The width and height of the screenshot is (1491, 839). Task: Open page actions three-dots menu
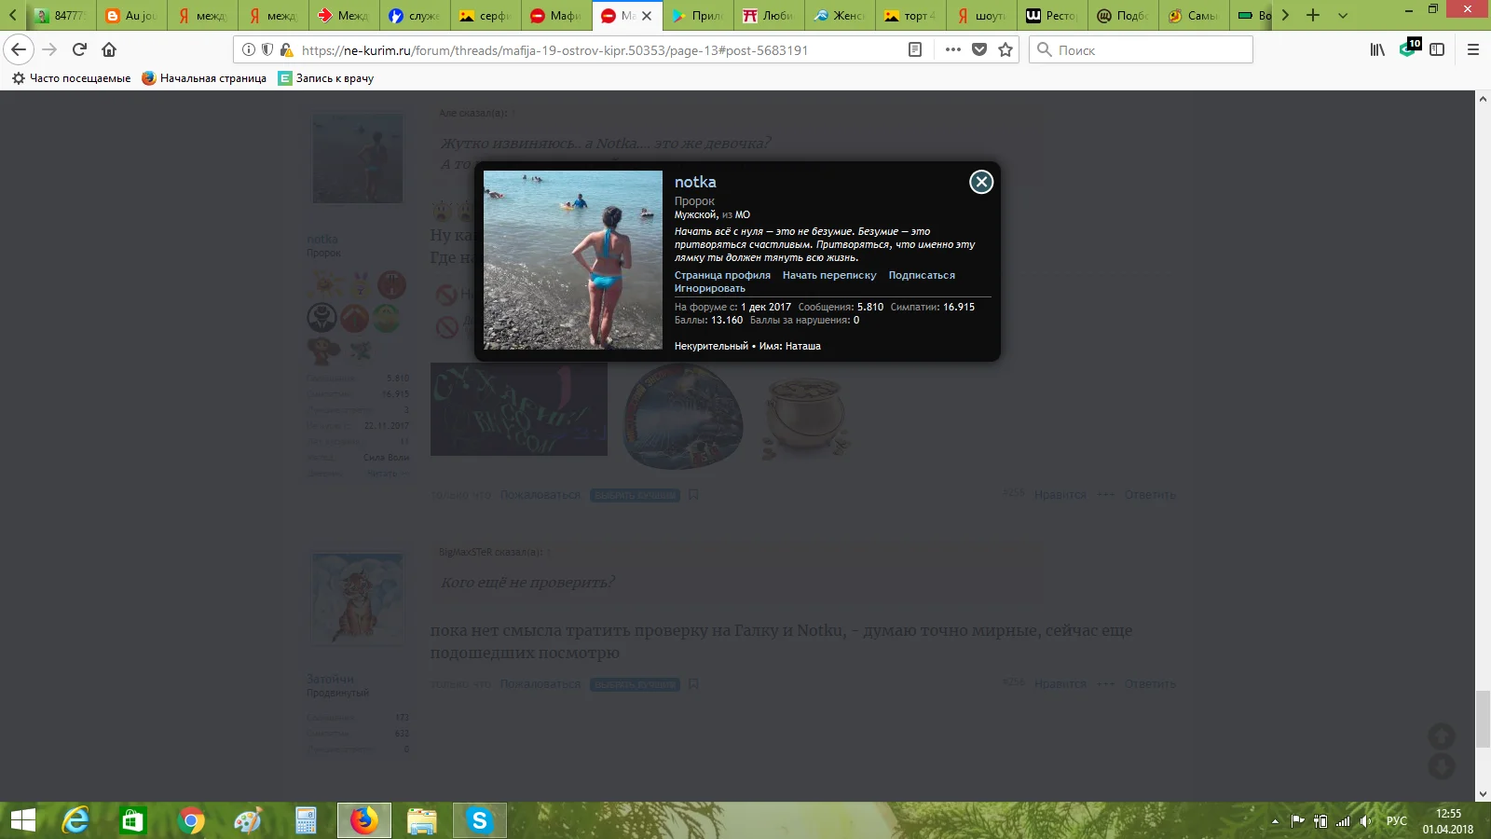pyautogui.click(x=952, y=49)
